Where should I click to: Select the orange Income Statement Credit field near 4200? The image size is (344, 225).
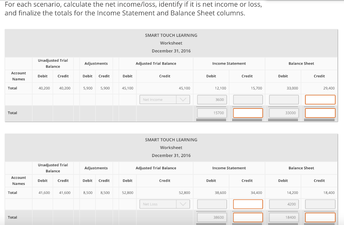click(x=248, y=204)
